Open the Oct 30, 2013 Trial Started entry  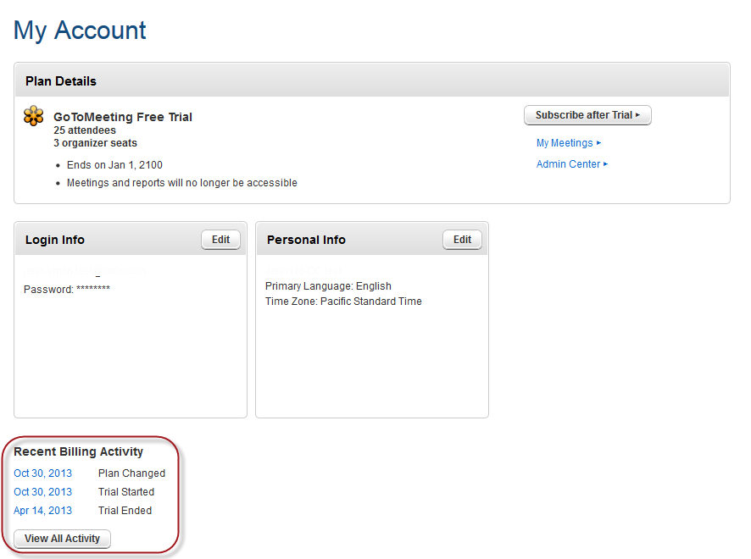click(x=42, y=492)
